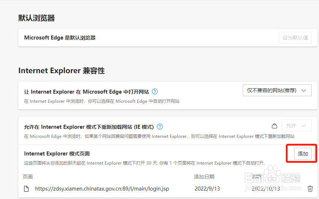Open 仅不兼容的网站(推荐) dropdown
The width and height of the screenshot is (319, 199).
[x=277, y=90]
